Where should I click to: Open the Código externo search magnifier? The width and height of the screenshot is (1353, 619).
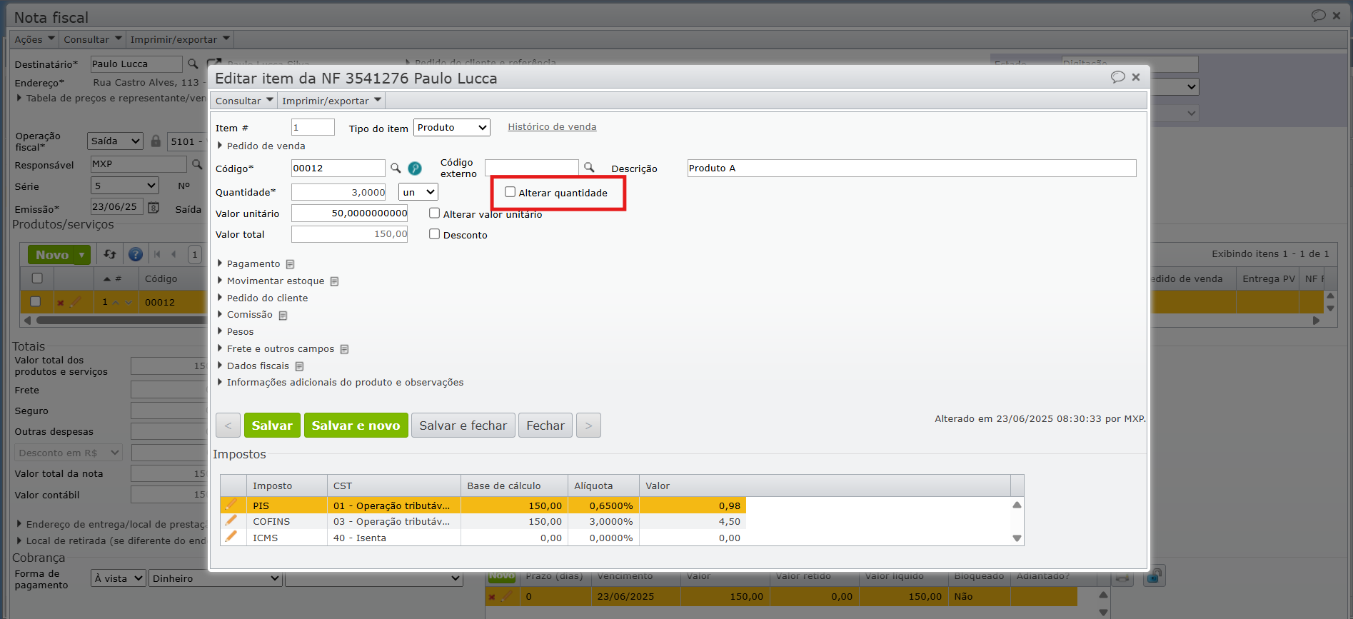pyautogui.click(x=589, y=167)
